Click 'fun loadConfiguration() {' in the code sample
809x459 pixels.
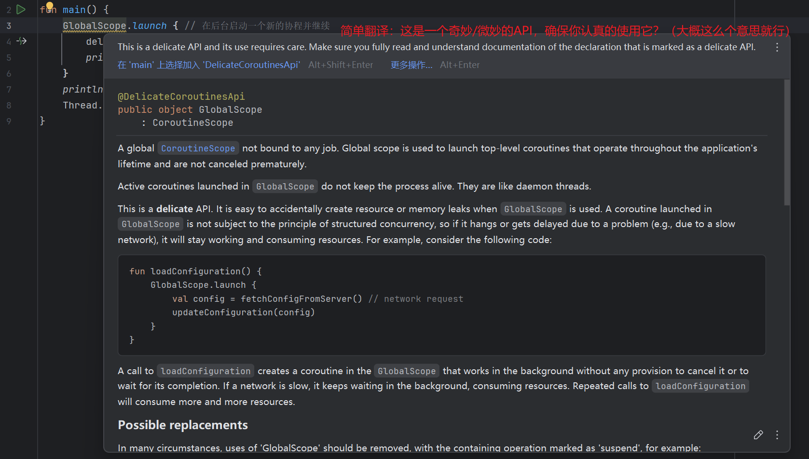[195, 271]
